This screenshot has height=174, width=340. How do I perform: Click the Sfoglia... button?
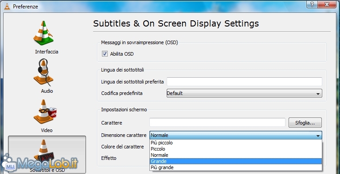point(305,123)
